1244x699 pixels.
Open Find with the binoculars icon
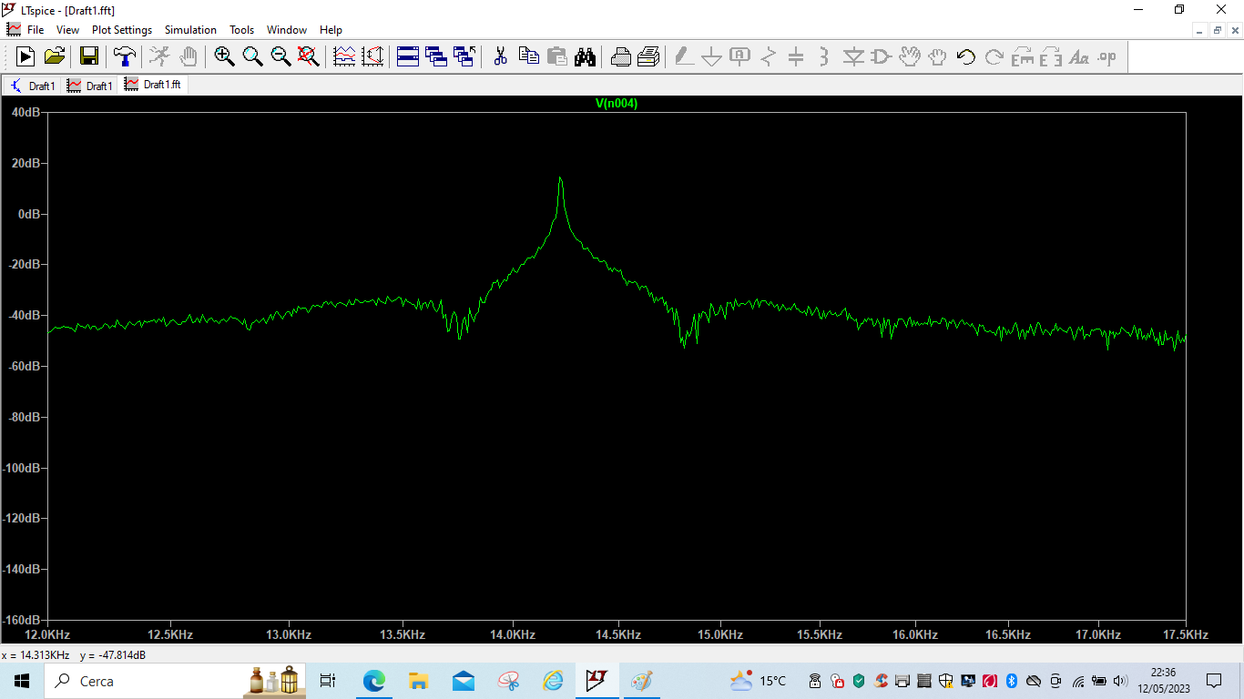tap(585, 56)
